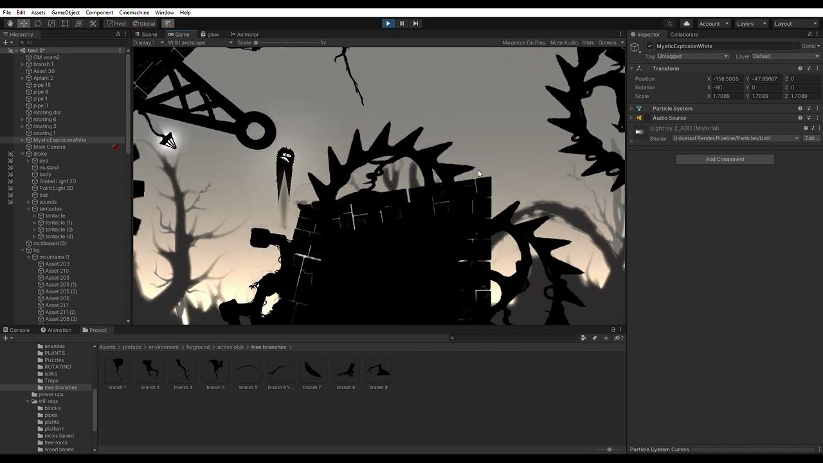
Task: Open the Layer Default dropdown
Action: [x=786, y=56]
